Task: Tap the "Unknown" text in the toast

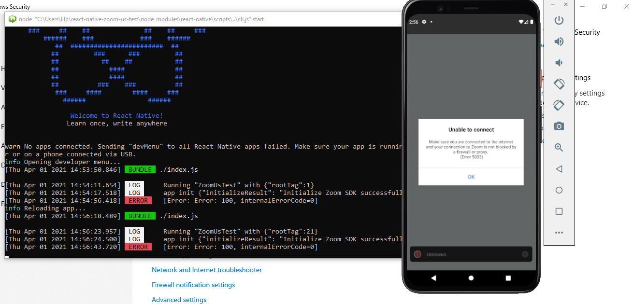Action: coord(436,254)
